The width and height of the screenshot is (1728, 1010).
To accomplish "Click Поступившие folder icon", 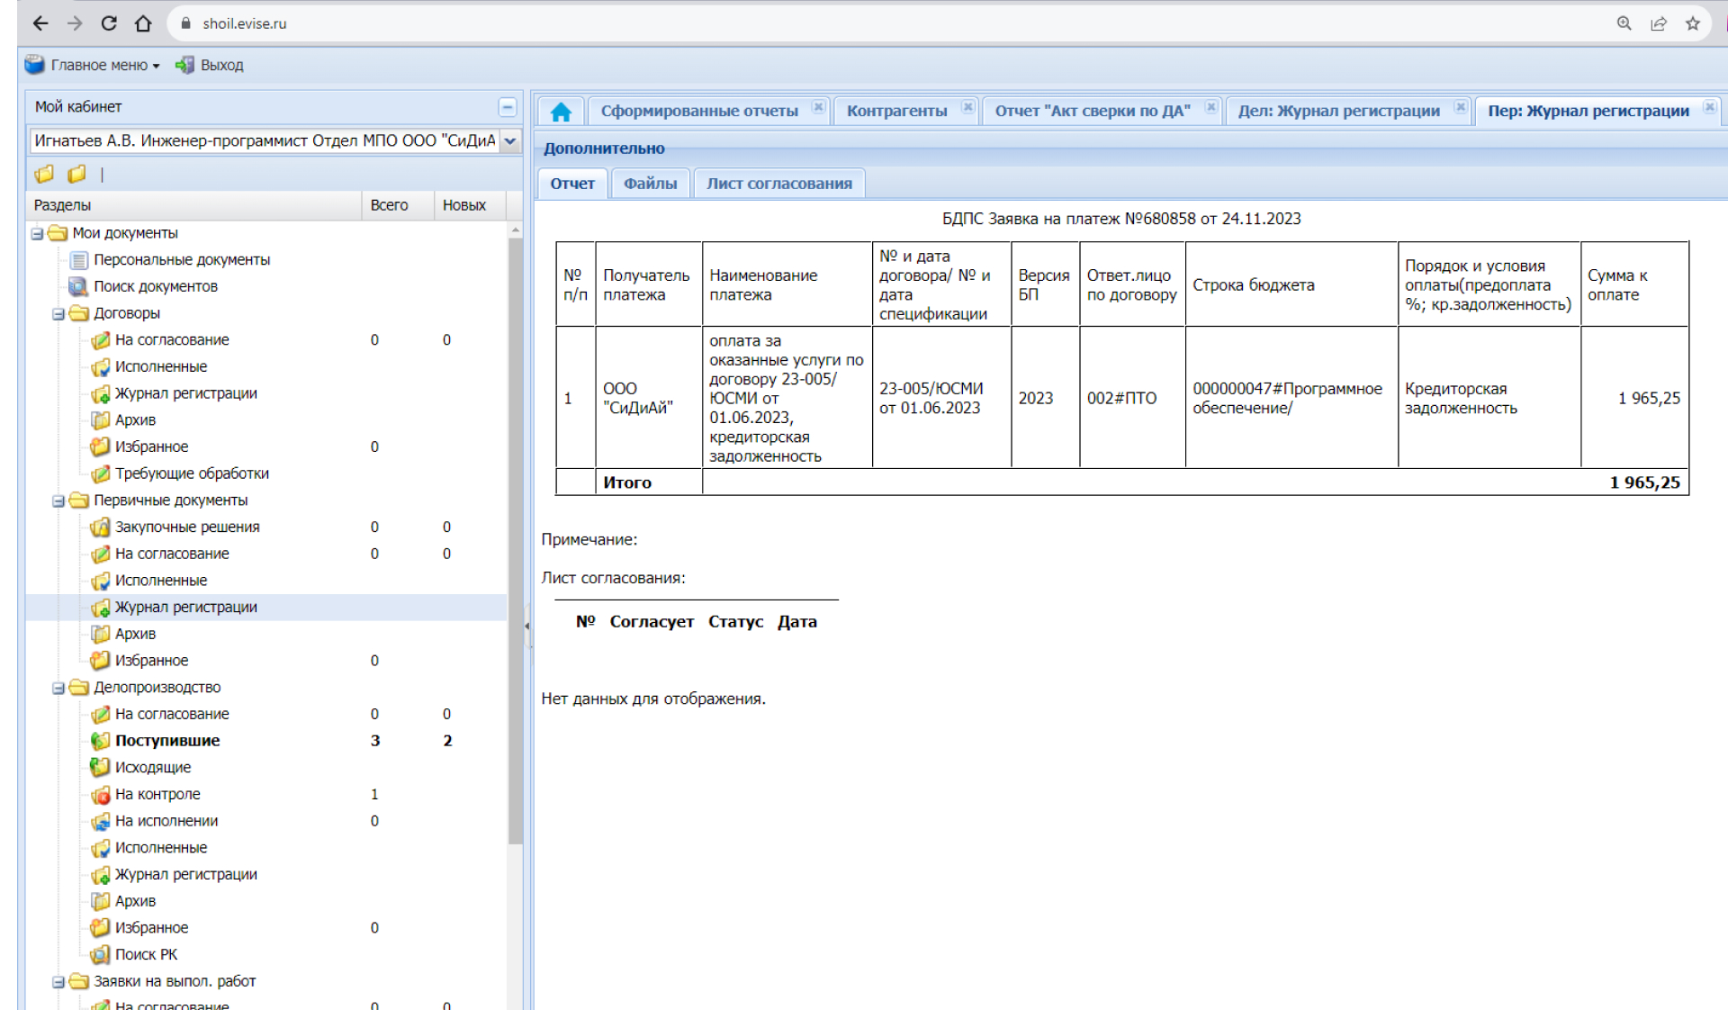I will coord(101,741).
